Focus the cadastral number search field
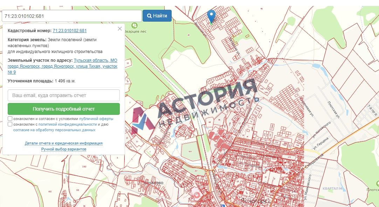379x207 pixels. 71,16
